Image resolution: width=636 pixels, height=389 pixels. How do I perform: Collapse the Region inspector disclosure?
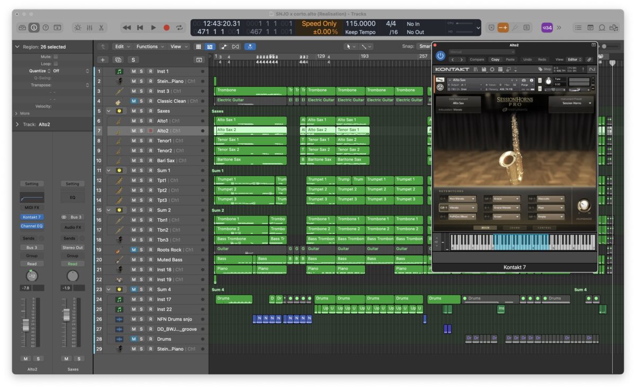(17, 47)
